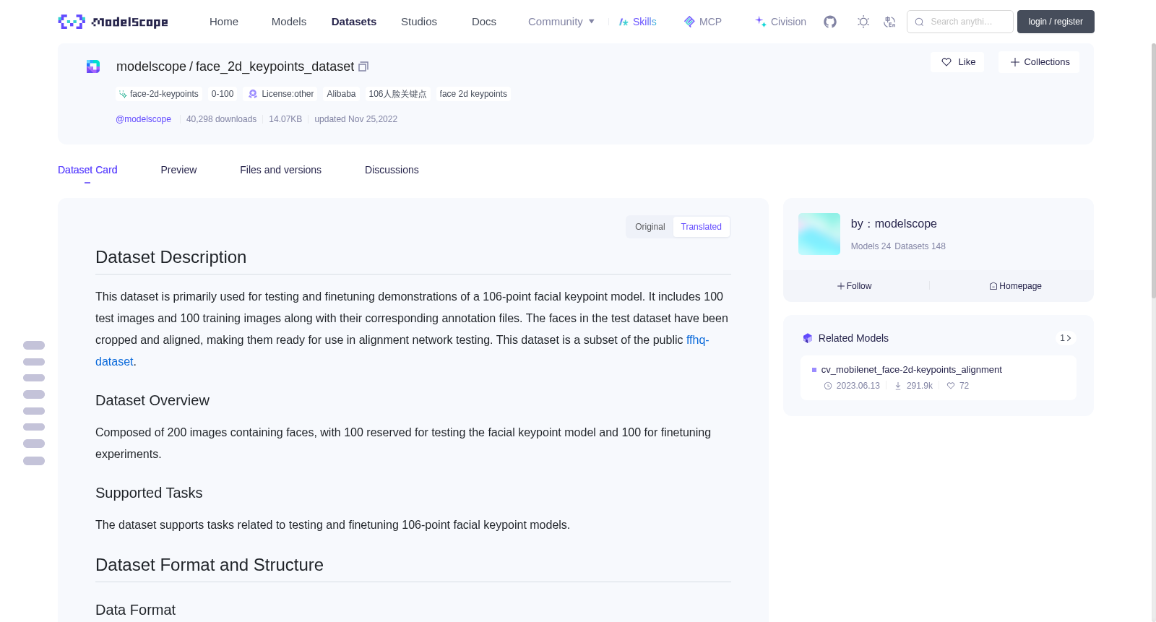This screenshot has width=1156, height=622.
Task: Copy dataset name with copy icon
Action: (363, 66)
